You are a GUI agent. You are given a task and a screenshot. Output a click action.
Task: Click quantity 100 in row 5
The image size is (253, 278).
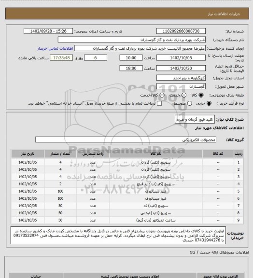(60, 191)
